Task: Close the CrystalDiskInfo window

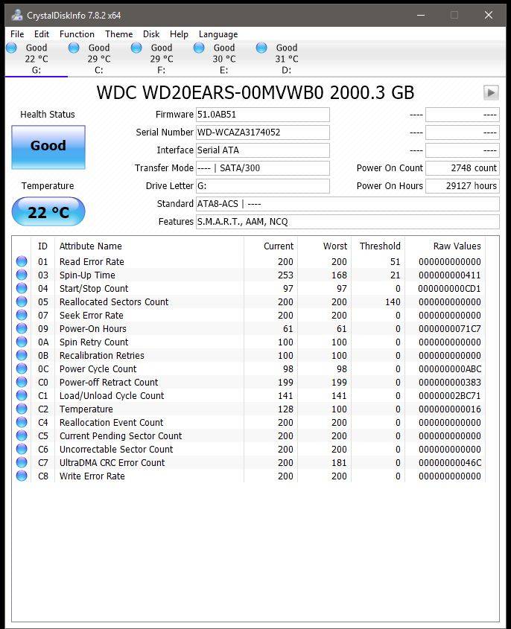Action: click(489, 15)
